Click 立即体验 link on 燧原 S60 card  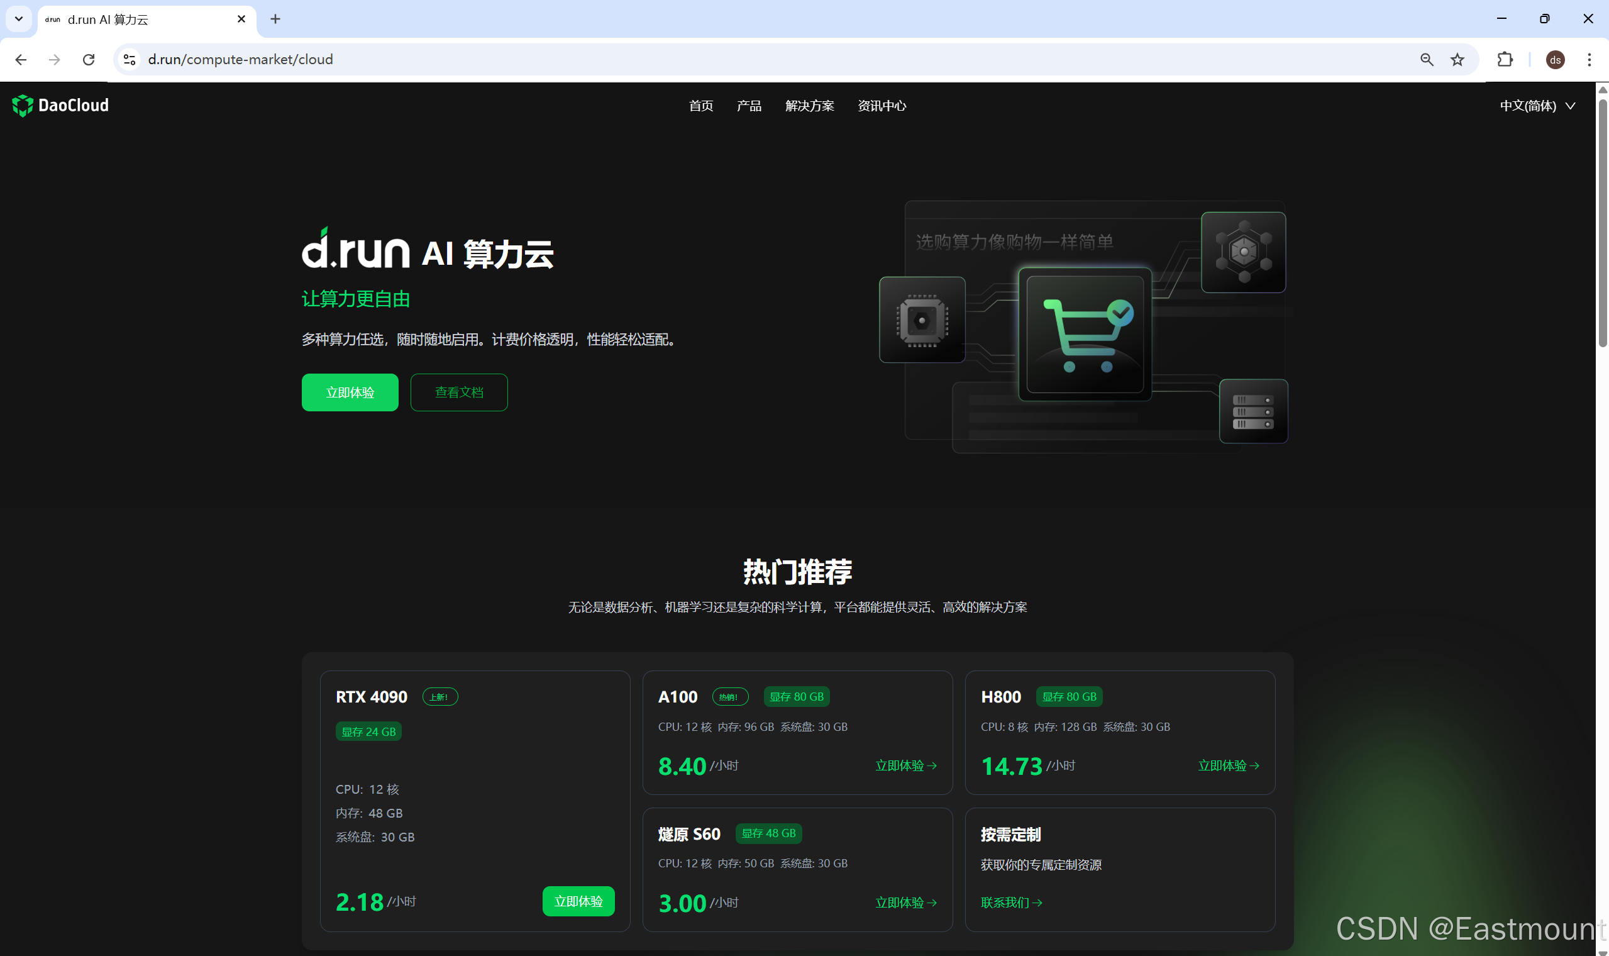(x=905, y=903)
